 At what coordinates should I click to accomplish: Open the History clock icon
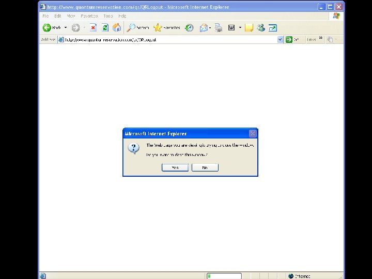tap(189, 28)
